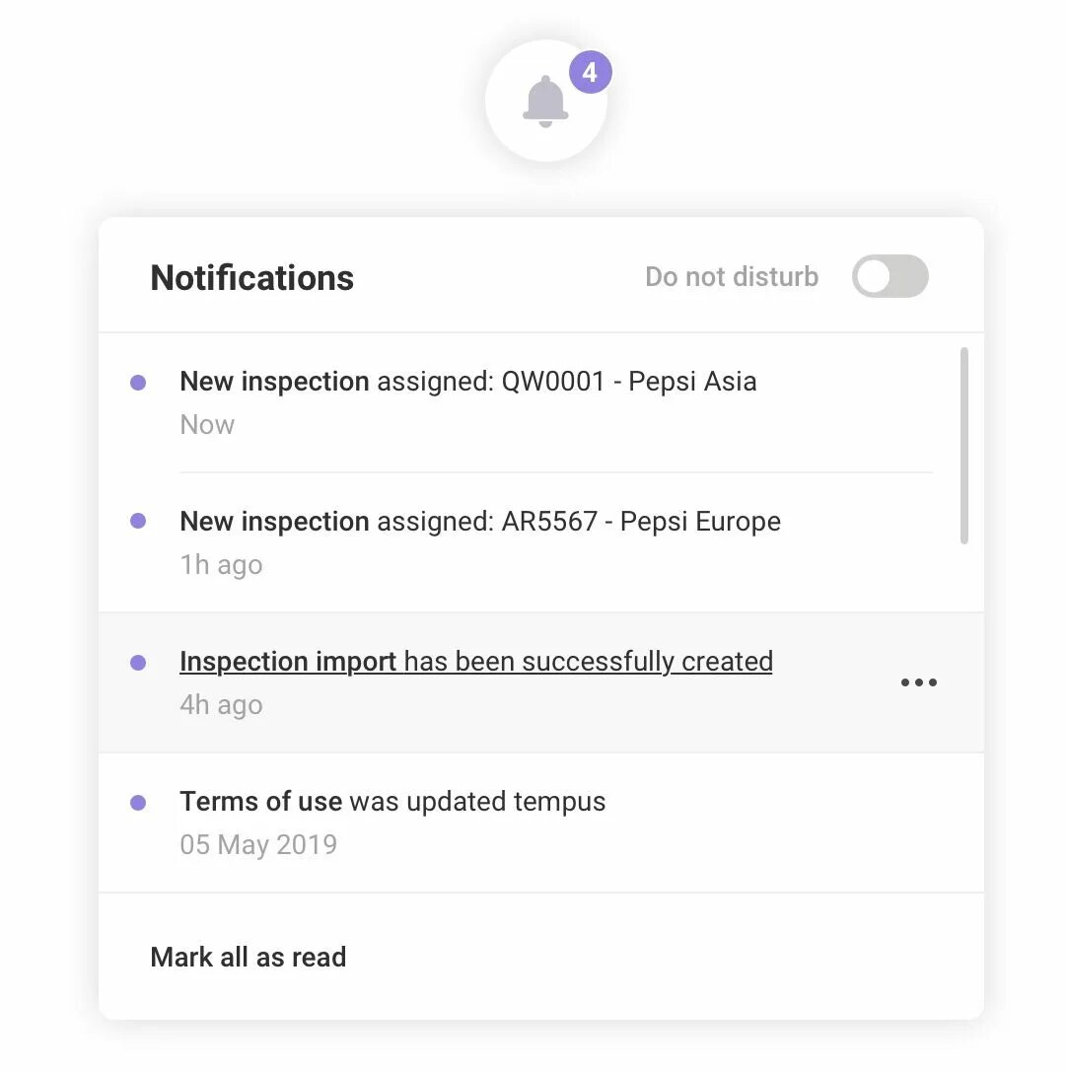The height and width of the screenshot is (1073, 1067).
Task: Toggle the Do not disturb switch
Action: pyautogui.click(x=889, y=276)
